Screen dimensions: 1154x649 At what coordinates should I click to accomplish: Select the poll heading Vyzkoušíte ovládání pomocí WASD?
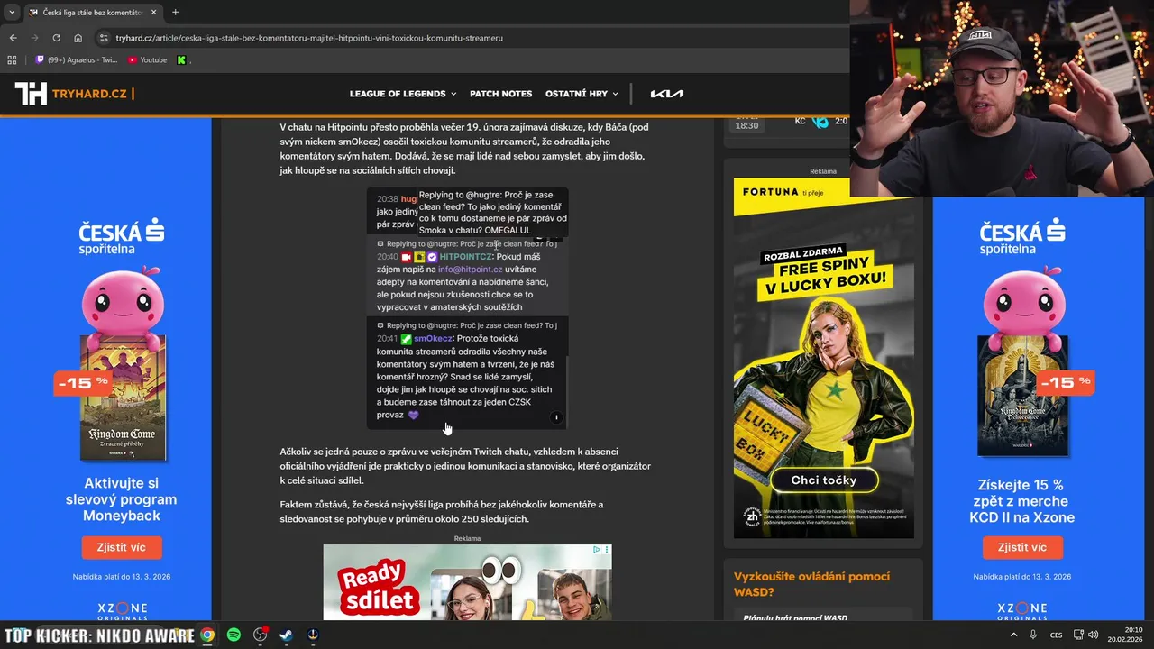click(x=811, y=584)
